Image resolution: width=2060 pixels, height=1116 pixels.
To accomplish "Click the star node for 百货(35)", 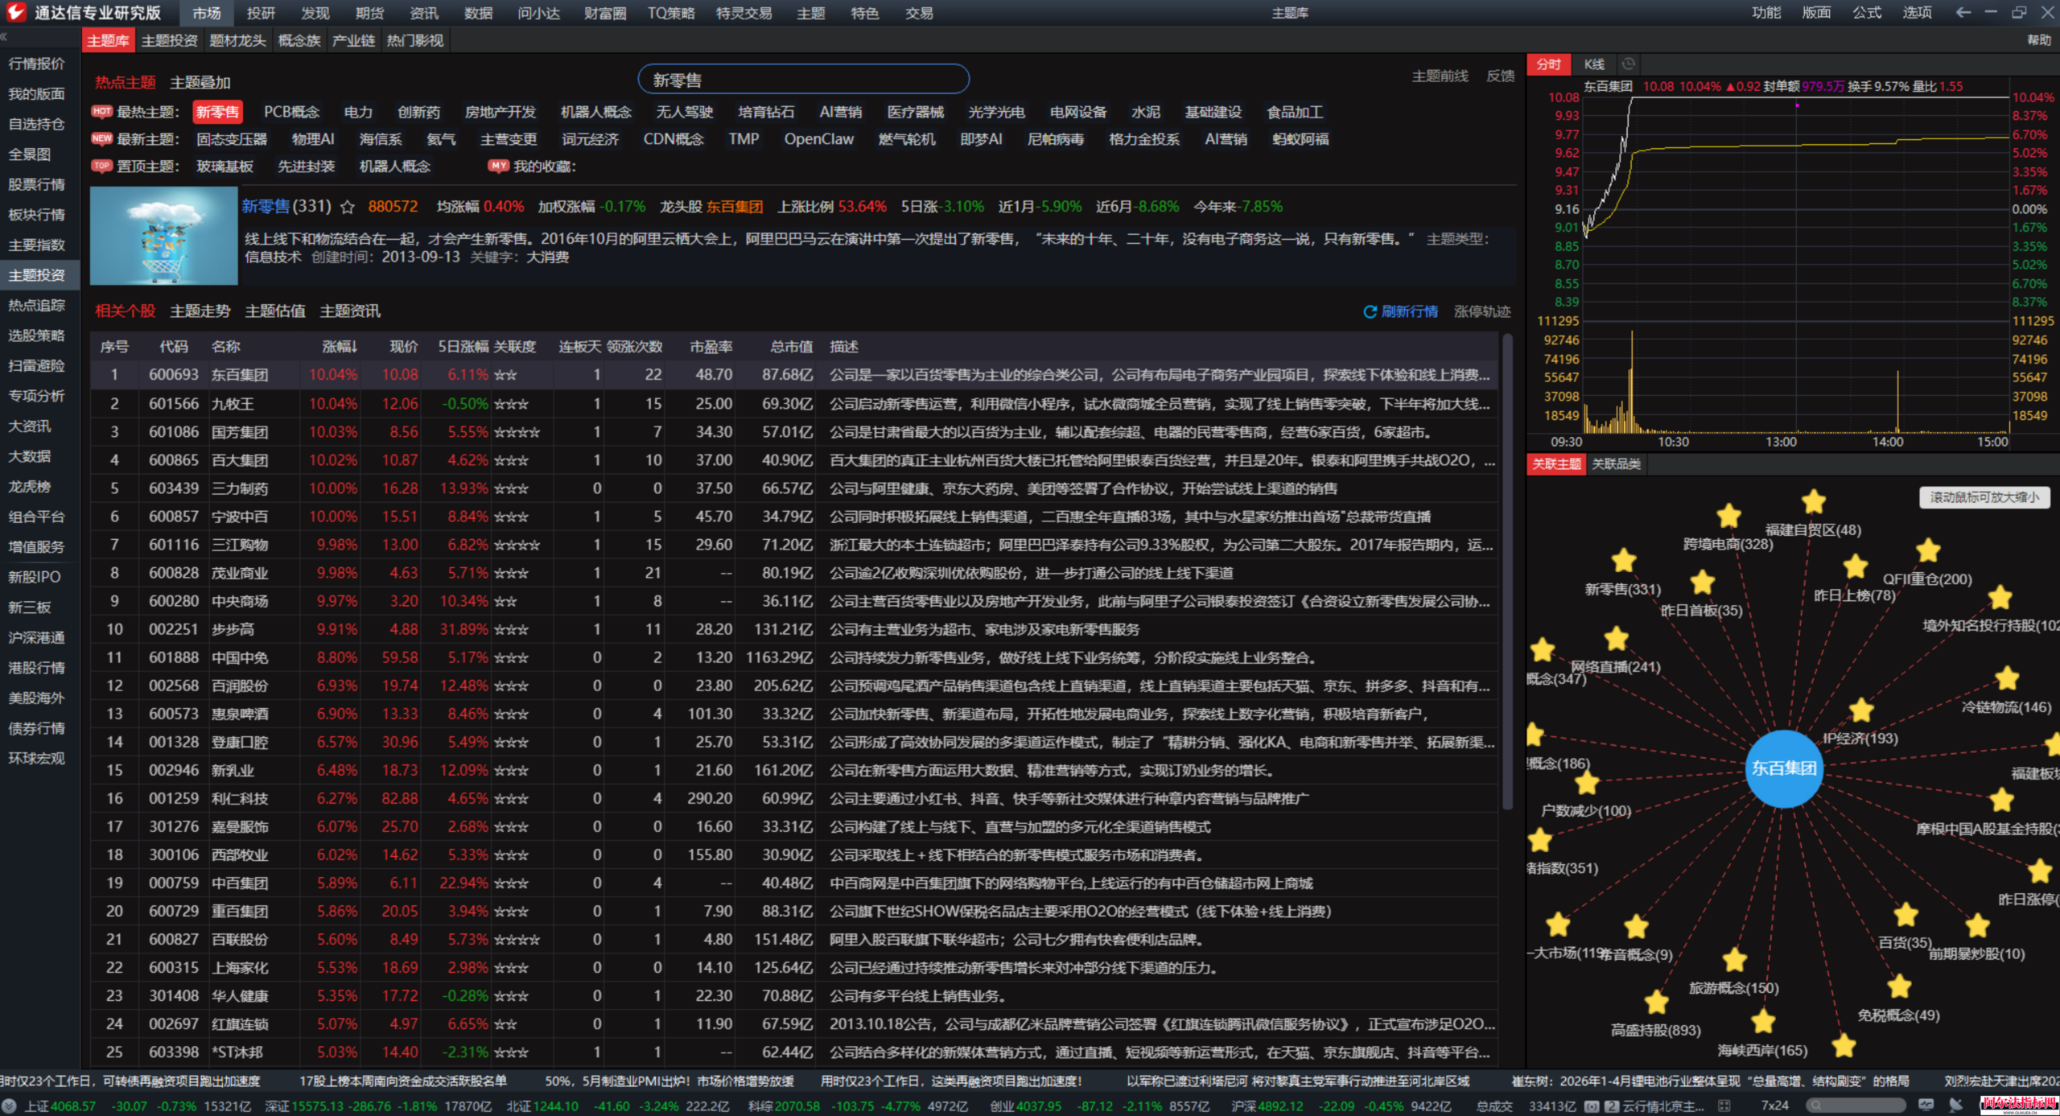I will [1905, 915].
